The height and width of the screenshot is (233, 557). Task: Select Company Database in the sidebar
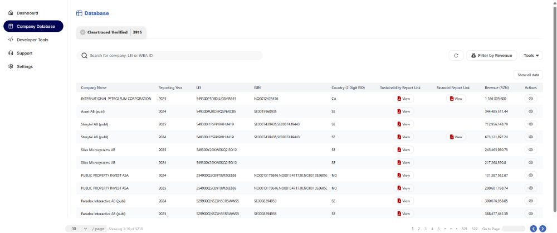(33, 26)
